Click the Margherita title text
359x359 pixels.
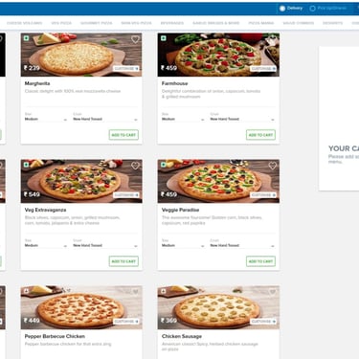coord(37,83)
